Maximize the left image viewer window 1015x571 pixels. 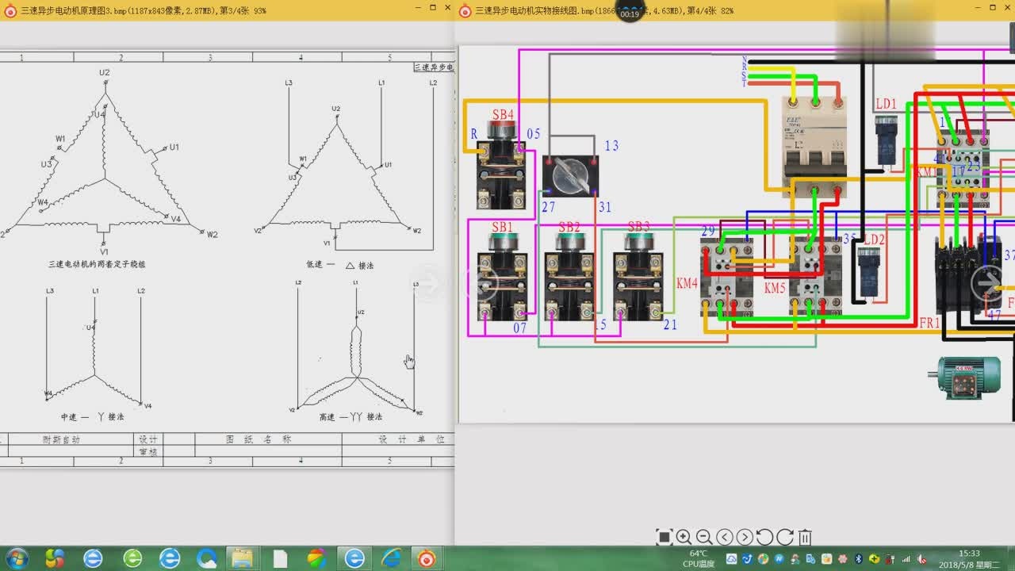tap(433, 7)
